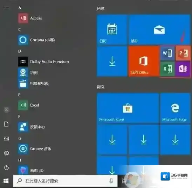This screenshot has height=188, width=192.
Task: Open the Microsoft Edge tile
Action: point(175,108)
